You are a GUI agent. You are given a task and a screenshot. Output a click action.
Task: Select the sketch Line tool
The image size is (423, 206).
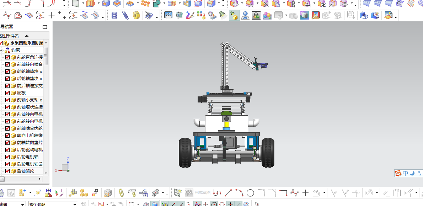coord(229,193)
